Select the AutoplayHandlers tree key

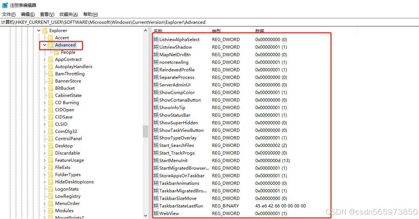click(x=74, y=67)
